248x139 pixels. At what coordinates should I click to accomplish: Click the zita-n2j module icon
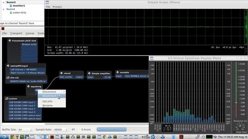pyautogui.click(x=8, y=78)
